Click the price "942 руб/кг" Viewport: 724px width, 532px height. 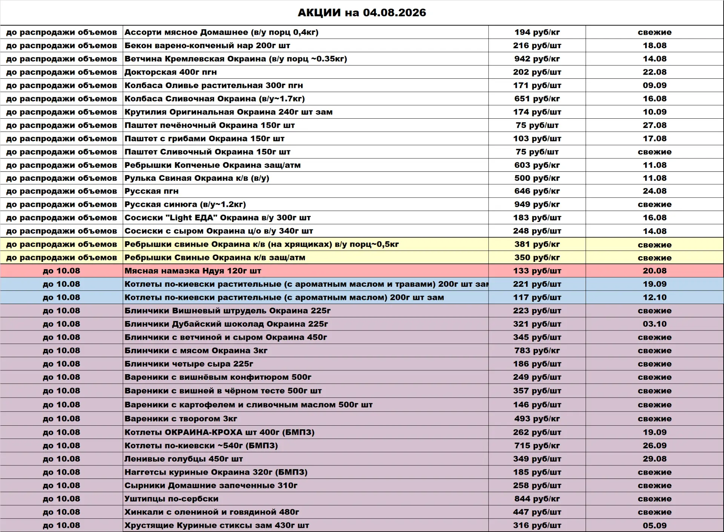coord(537,59)
